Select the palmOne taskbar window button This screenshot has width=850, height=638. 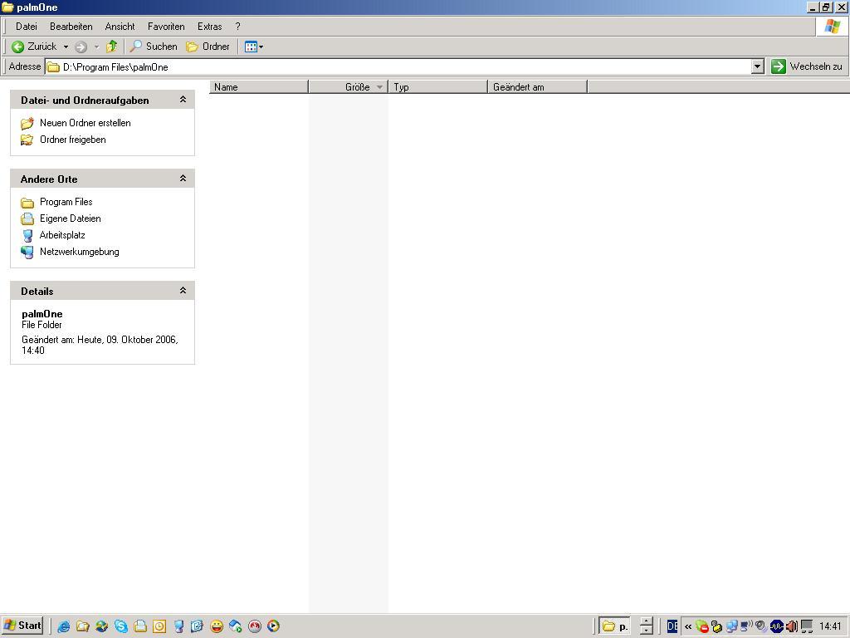615,626
